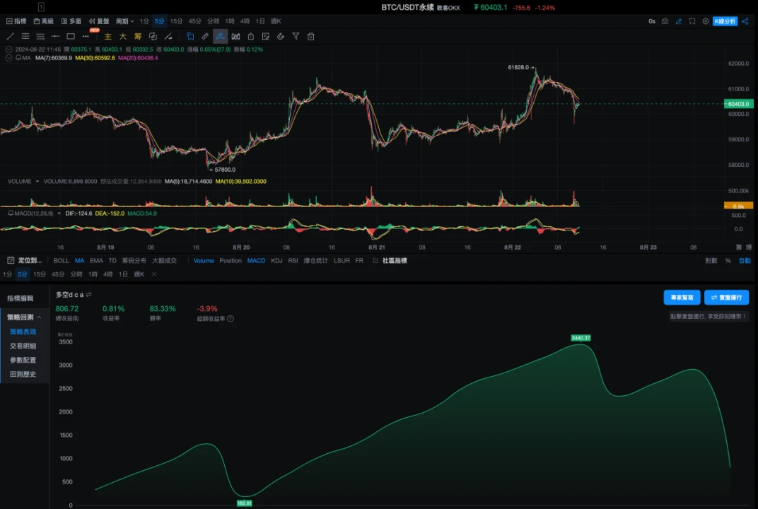Click the share icon
The width and height of the screenshot is (758, 509).
[x=745, y=21]
